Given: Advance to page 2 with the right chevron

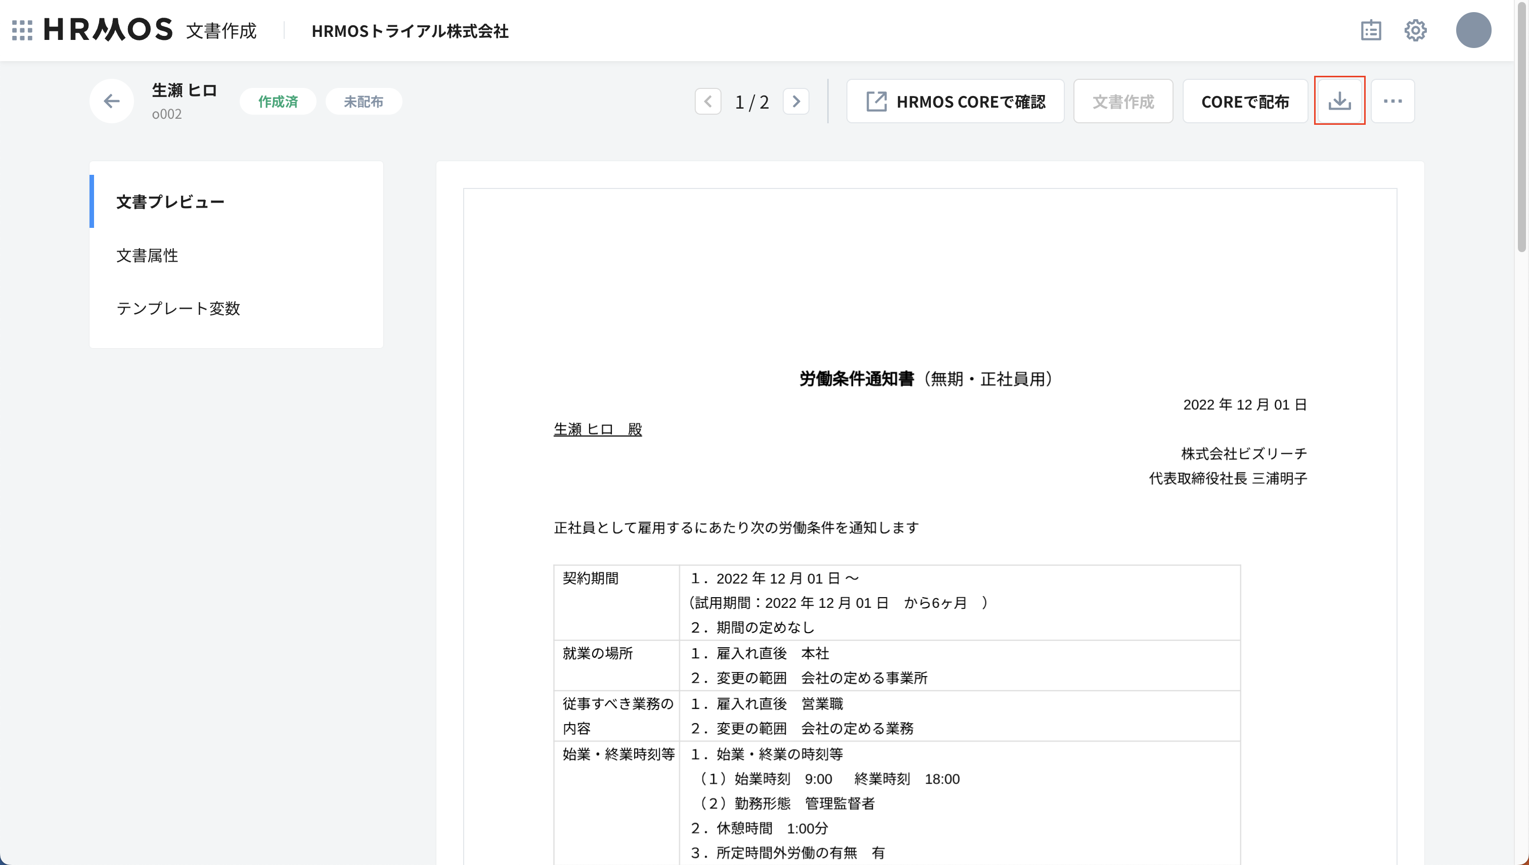Looking at the screenshot, I should [x=796, y=101].
